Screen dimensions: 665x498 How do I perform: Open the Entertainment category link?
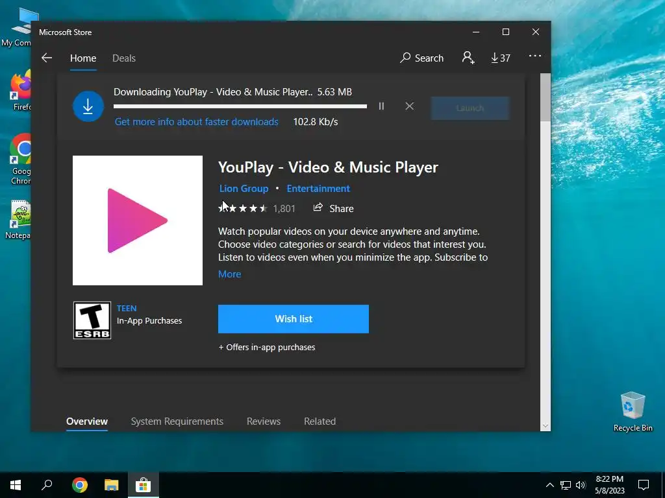318,189
